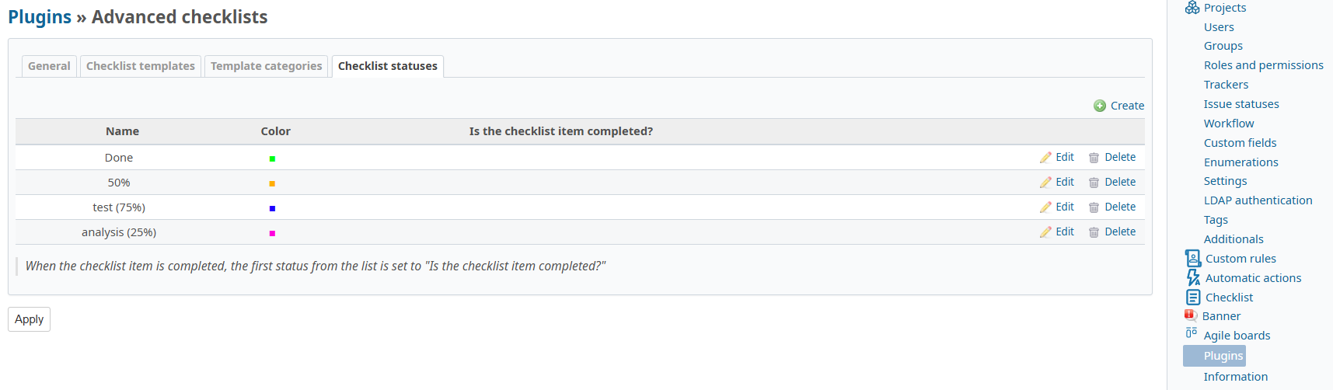The image size is (1333, 390).
Task: Click the Projects sidebar icon
Action: tap(1192, 8)
